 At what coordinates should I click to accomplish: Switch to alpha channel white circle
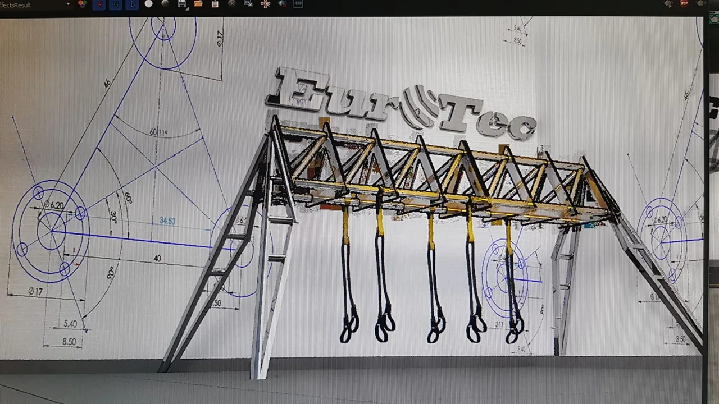(x=148, y=4)
